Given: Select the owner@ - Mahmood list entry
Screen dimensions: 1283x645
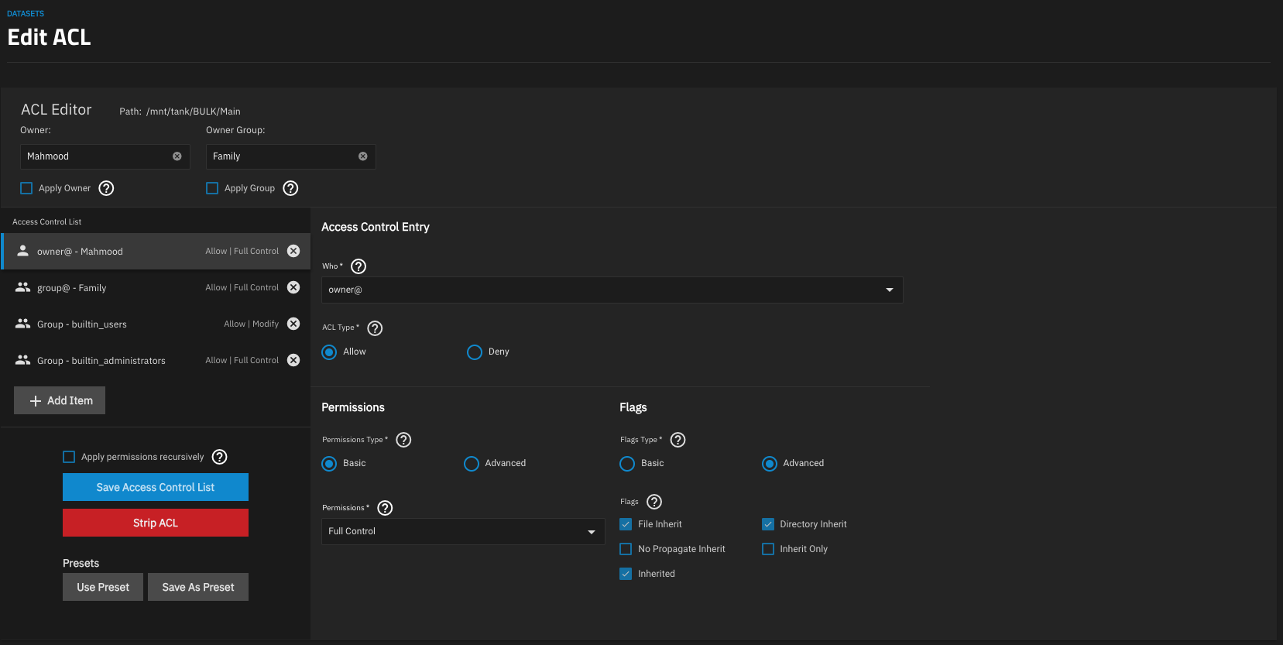Looking at the screenshot, I should 156,251.
